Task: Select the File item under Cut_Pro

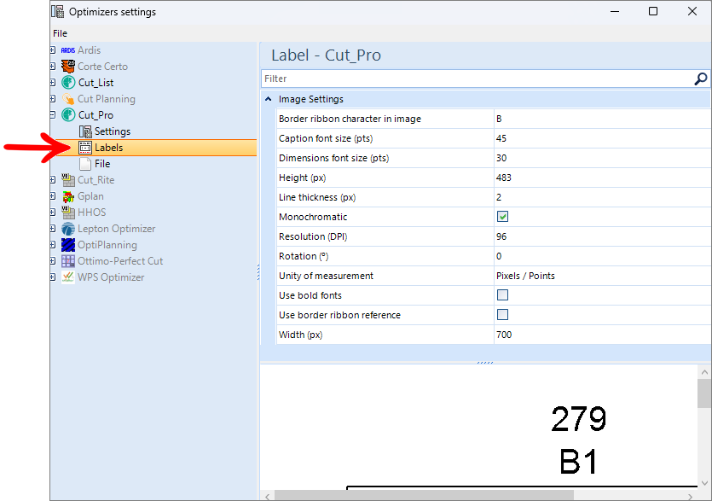Action: click(x=102, y=164)
